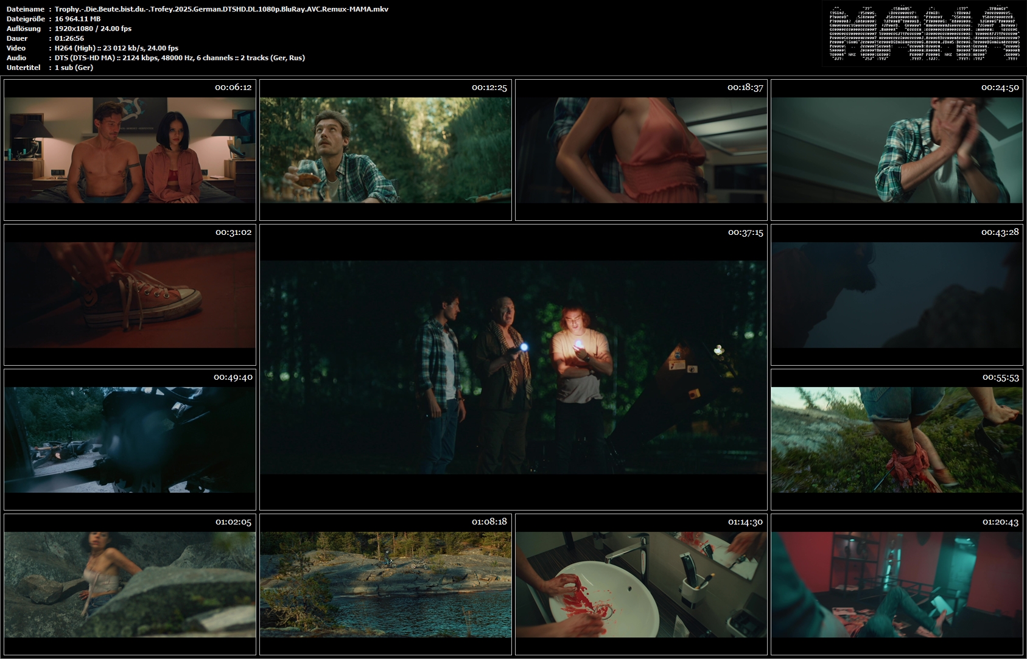1027x659 pixels.
Task: Click the Audio label in the header
Action: click(16, 58)
